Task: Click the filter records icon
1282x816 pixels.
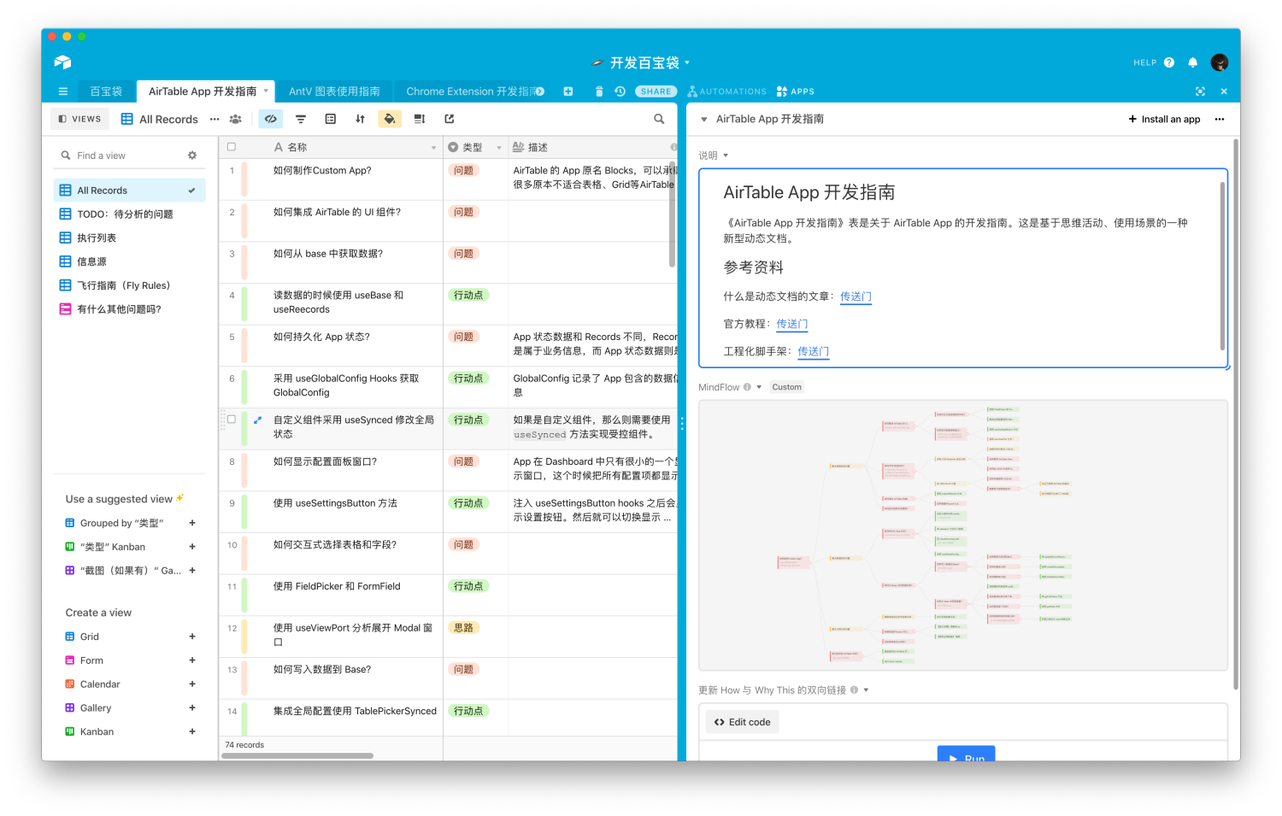Action: tap(301, 119)
